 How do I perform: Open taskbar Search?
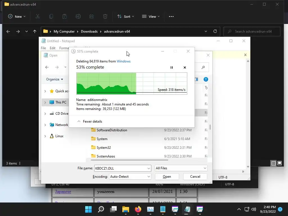pos(101,209)
